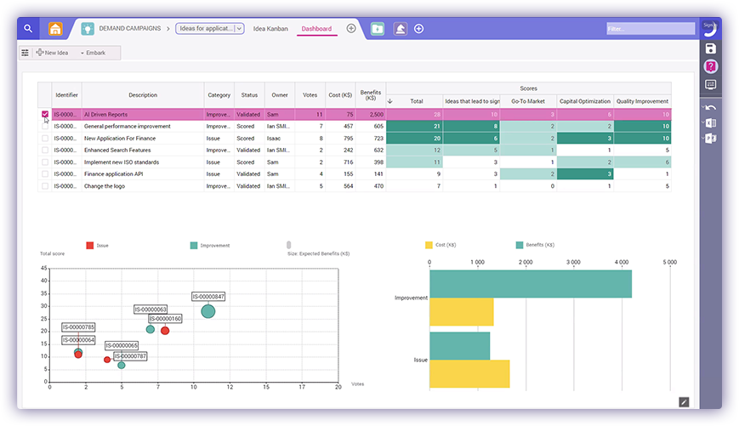Viewport: 739px width, 426px height.
Task: Select the Dashboard tab
Action: (316, 28)
